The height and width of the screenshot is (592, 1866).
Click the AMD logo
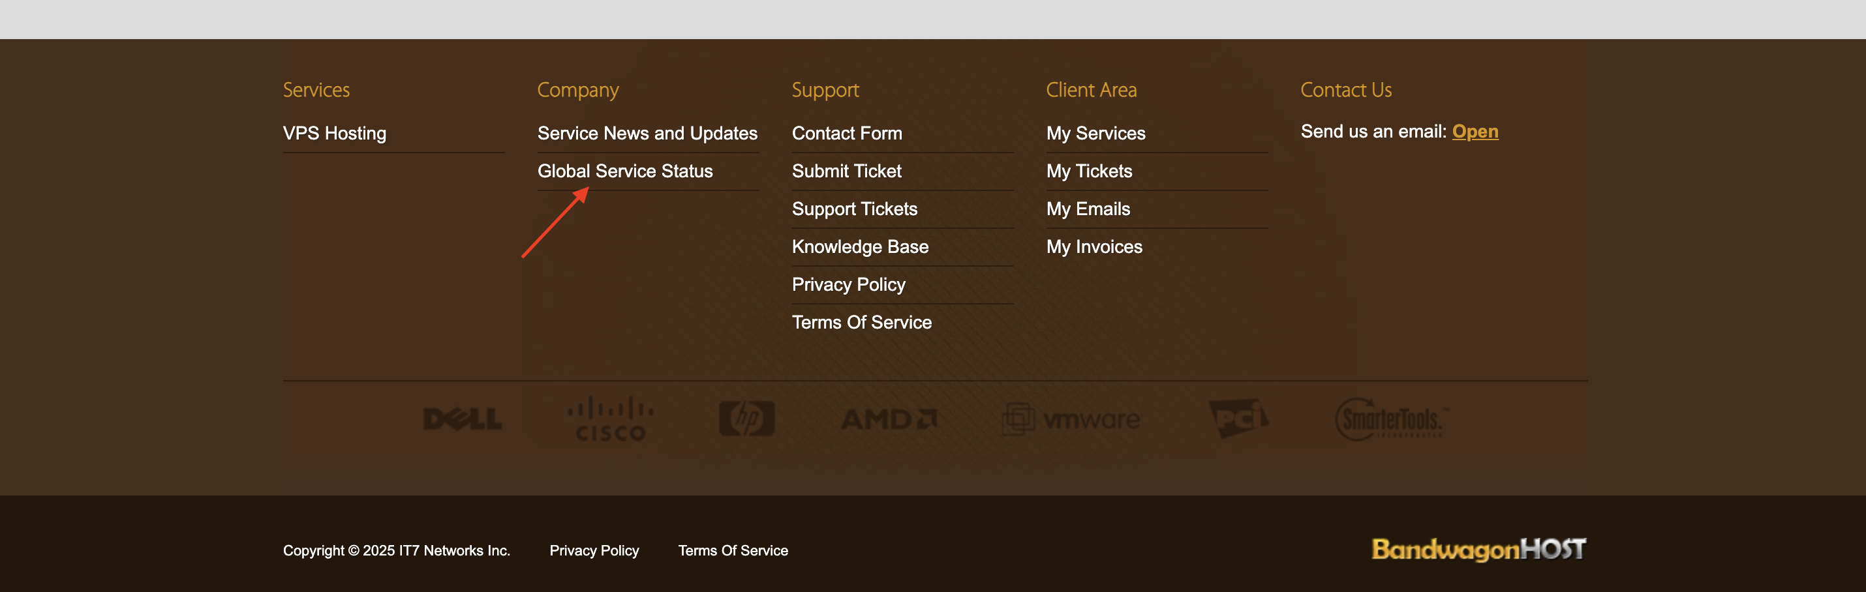pos(888,419)
